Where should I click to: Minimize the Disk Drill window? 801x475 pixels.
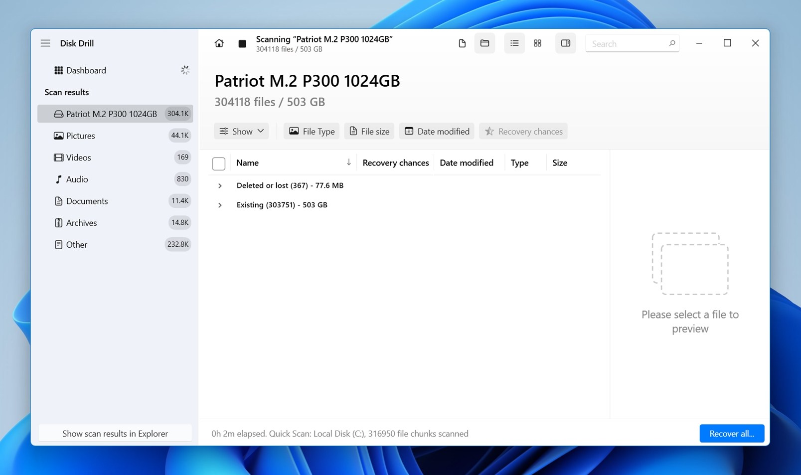point(699,43)
